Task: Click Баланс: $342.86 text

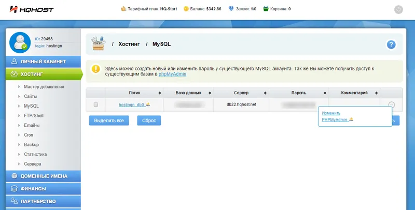Action: 205,9
